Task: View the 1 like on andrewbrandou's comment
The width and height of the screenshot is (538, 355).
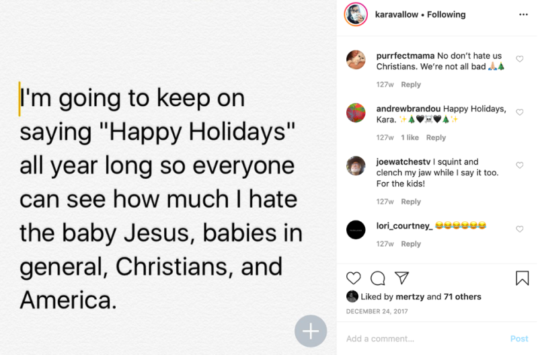Action: point(410,138)
